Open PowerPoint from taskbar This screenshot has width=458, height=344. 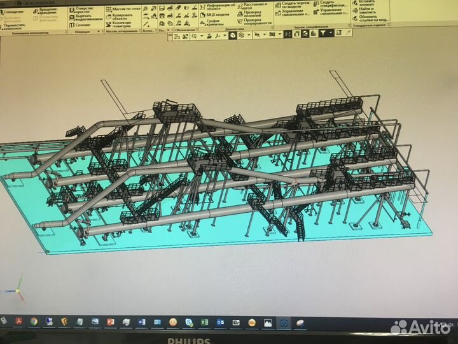click(x=110, y=322)
